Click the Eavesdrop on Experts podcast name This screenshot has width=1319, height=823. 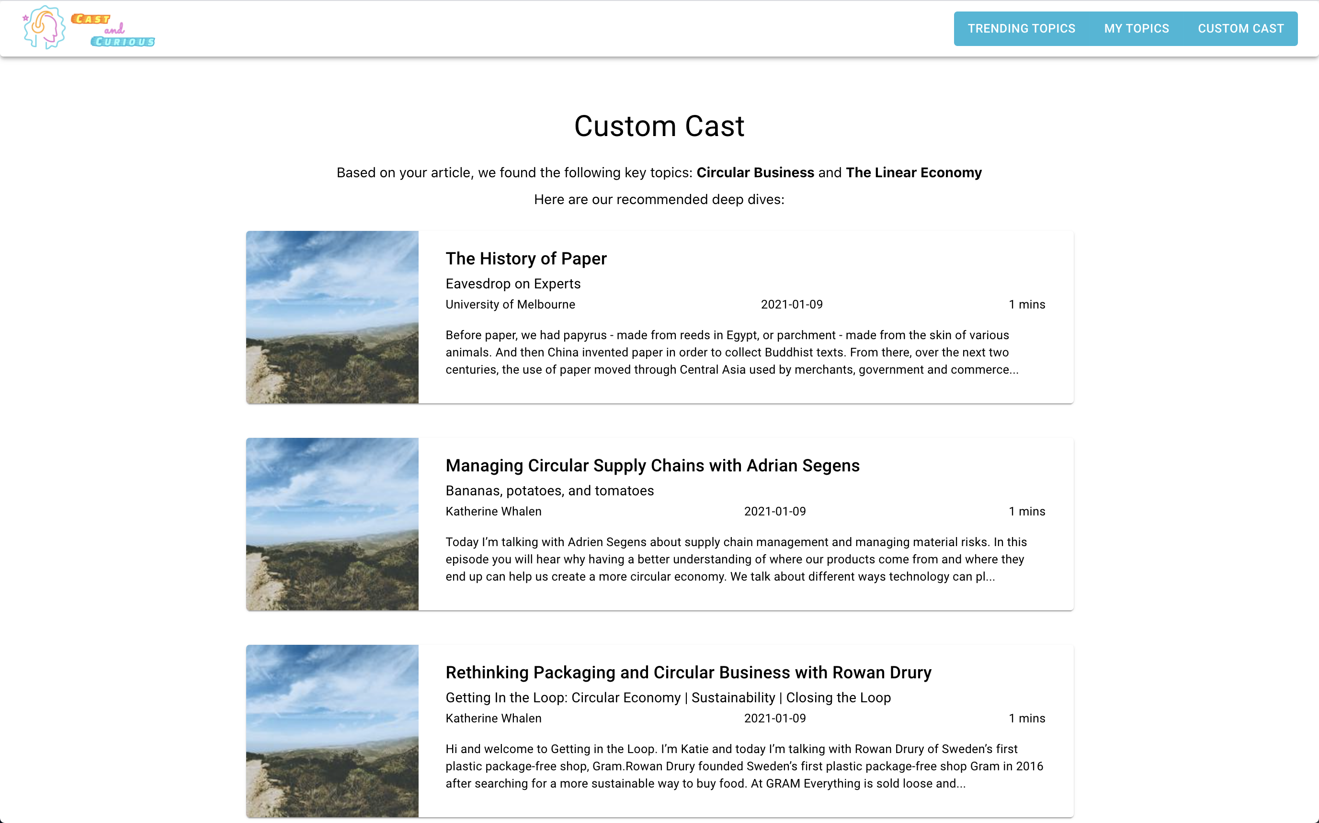point(512,284)
